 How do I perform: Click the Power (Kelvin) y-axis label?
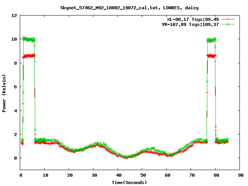[4, 93]
